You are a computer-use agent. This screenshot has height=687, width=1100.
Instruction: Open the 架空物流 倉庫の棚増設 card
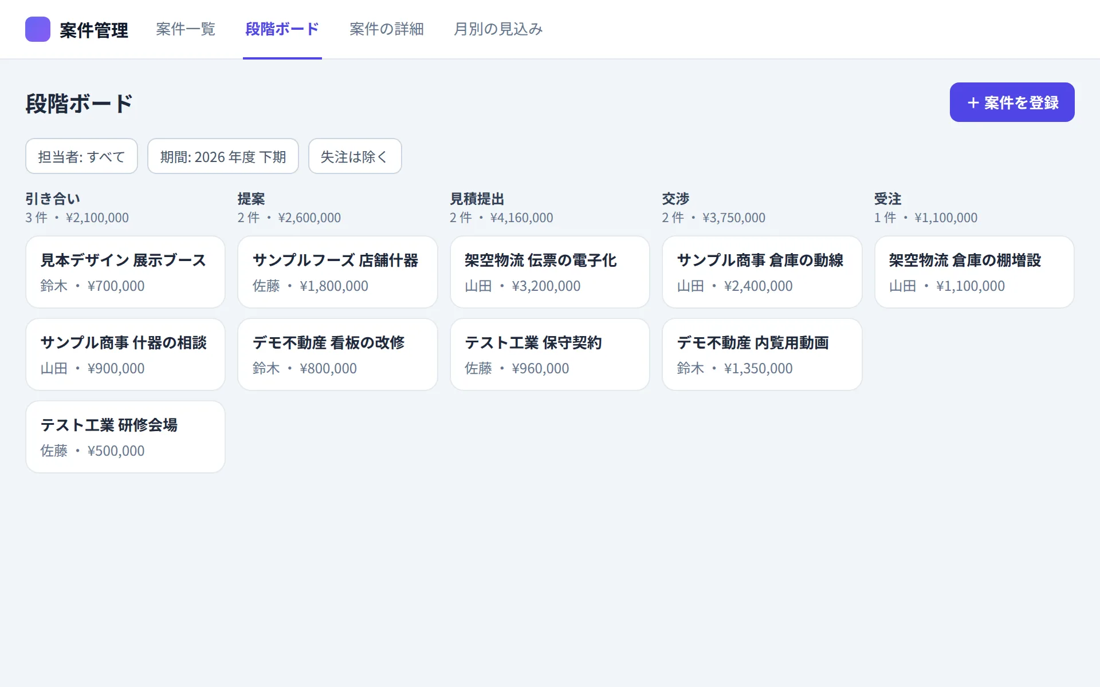[x=975, y=272]
